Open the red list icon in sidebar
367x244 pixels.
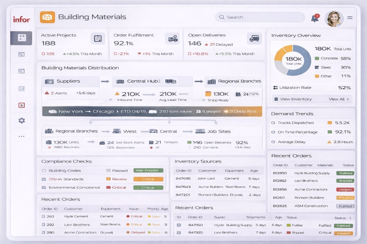click(22, 105)
